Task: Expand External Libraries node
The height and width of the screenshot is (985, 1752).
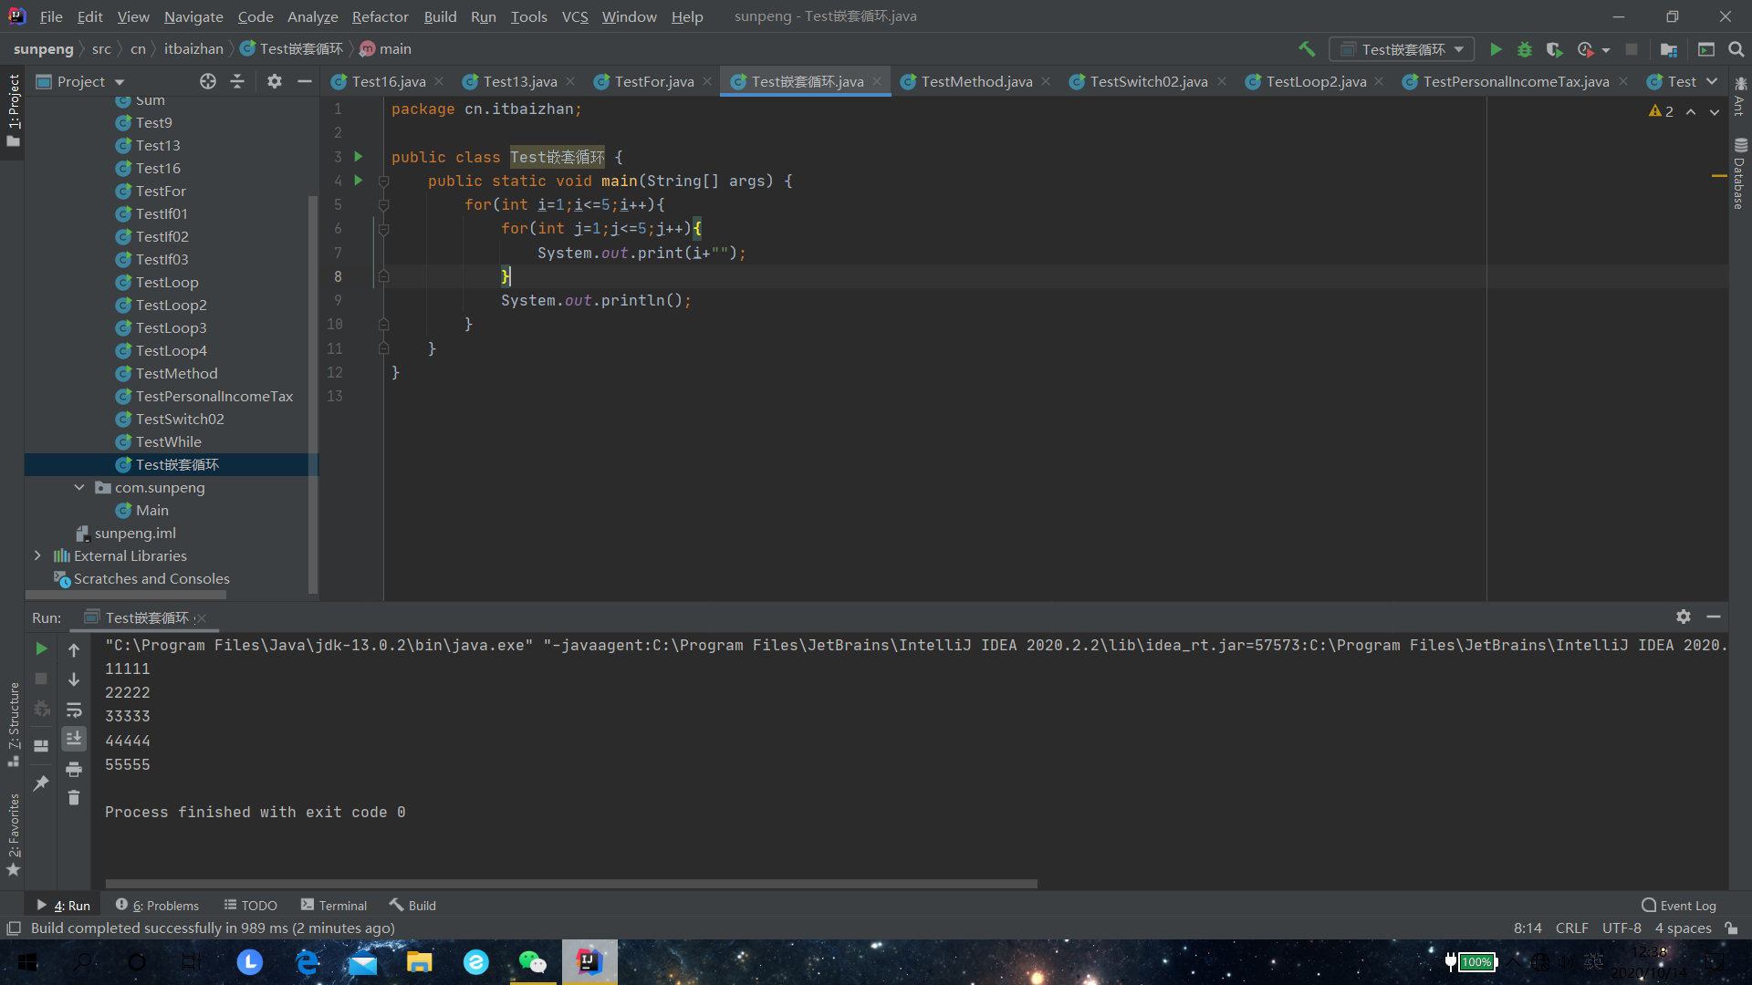Action: [37, 555]
